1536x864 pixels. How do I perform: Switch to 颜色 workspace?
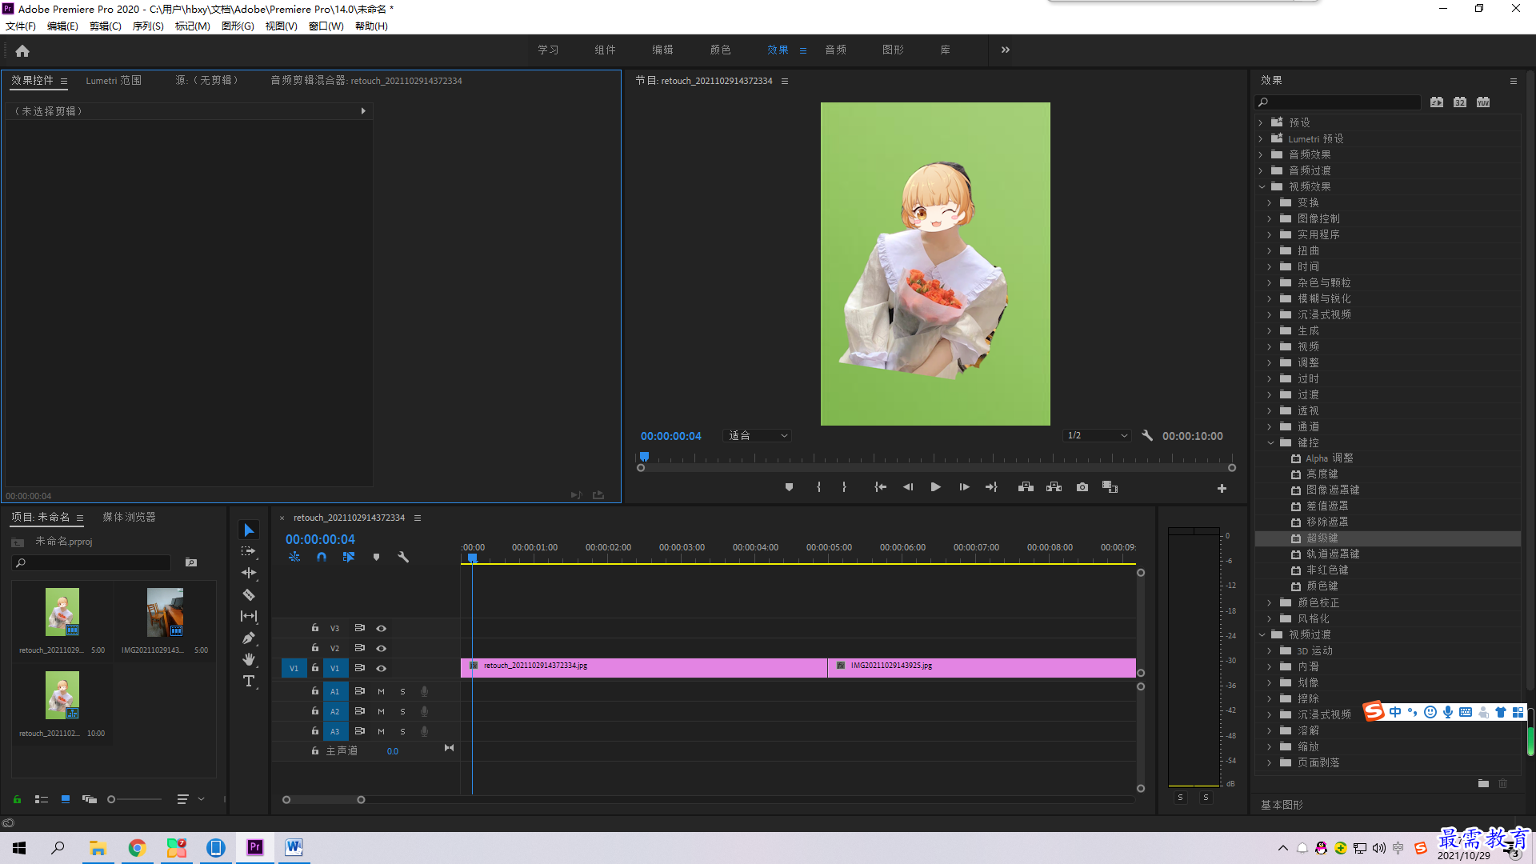pos(720,50)
